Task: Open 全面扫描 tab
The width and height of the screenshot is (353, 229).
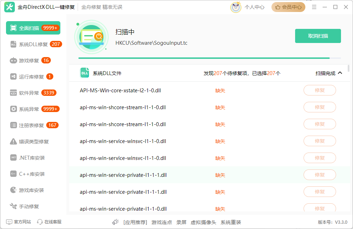Action: coord(33,28)
